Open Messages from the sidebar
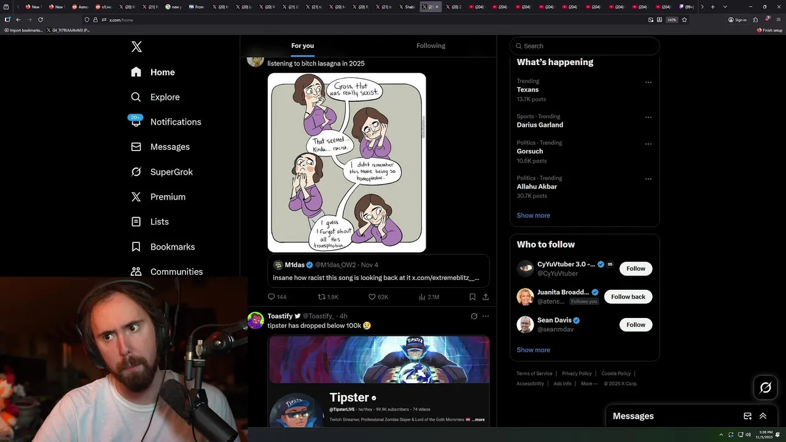 coord(160,147)
